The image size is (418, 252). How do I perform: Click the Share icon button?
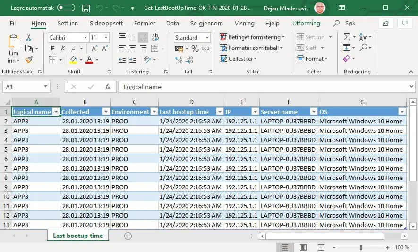(x=385, y=24)
